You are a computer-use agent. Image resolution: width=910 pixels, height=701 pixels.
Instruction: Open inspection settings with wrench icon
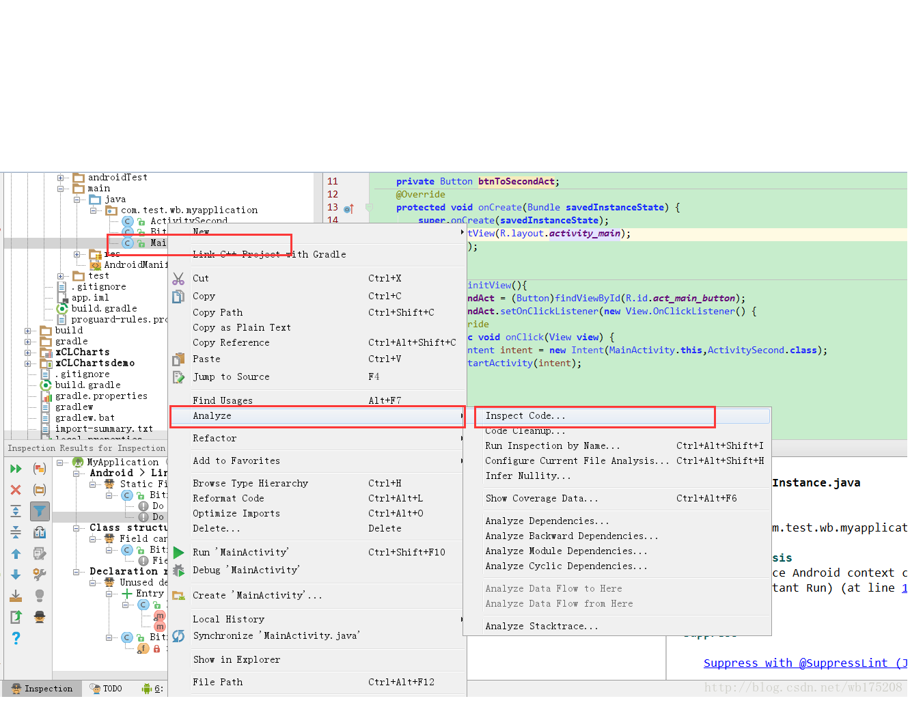coord(40,575)
